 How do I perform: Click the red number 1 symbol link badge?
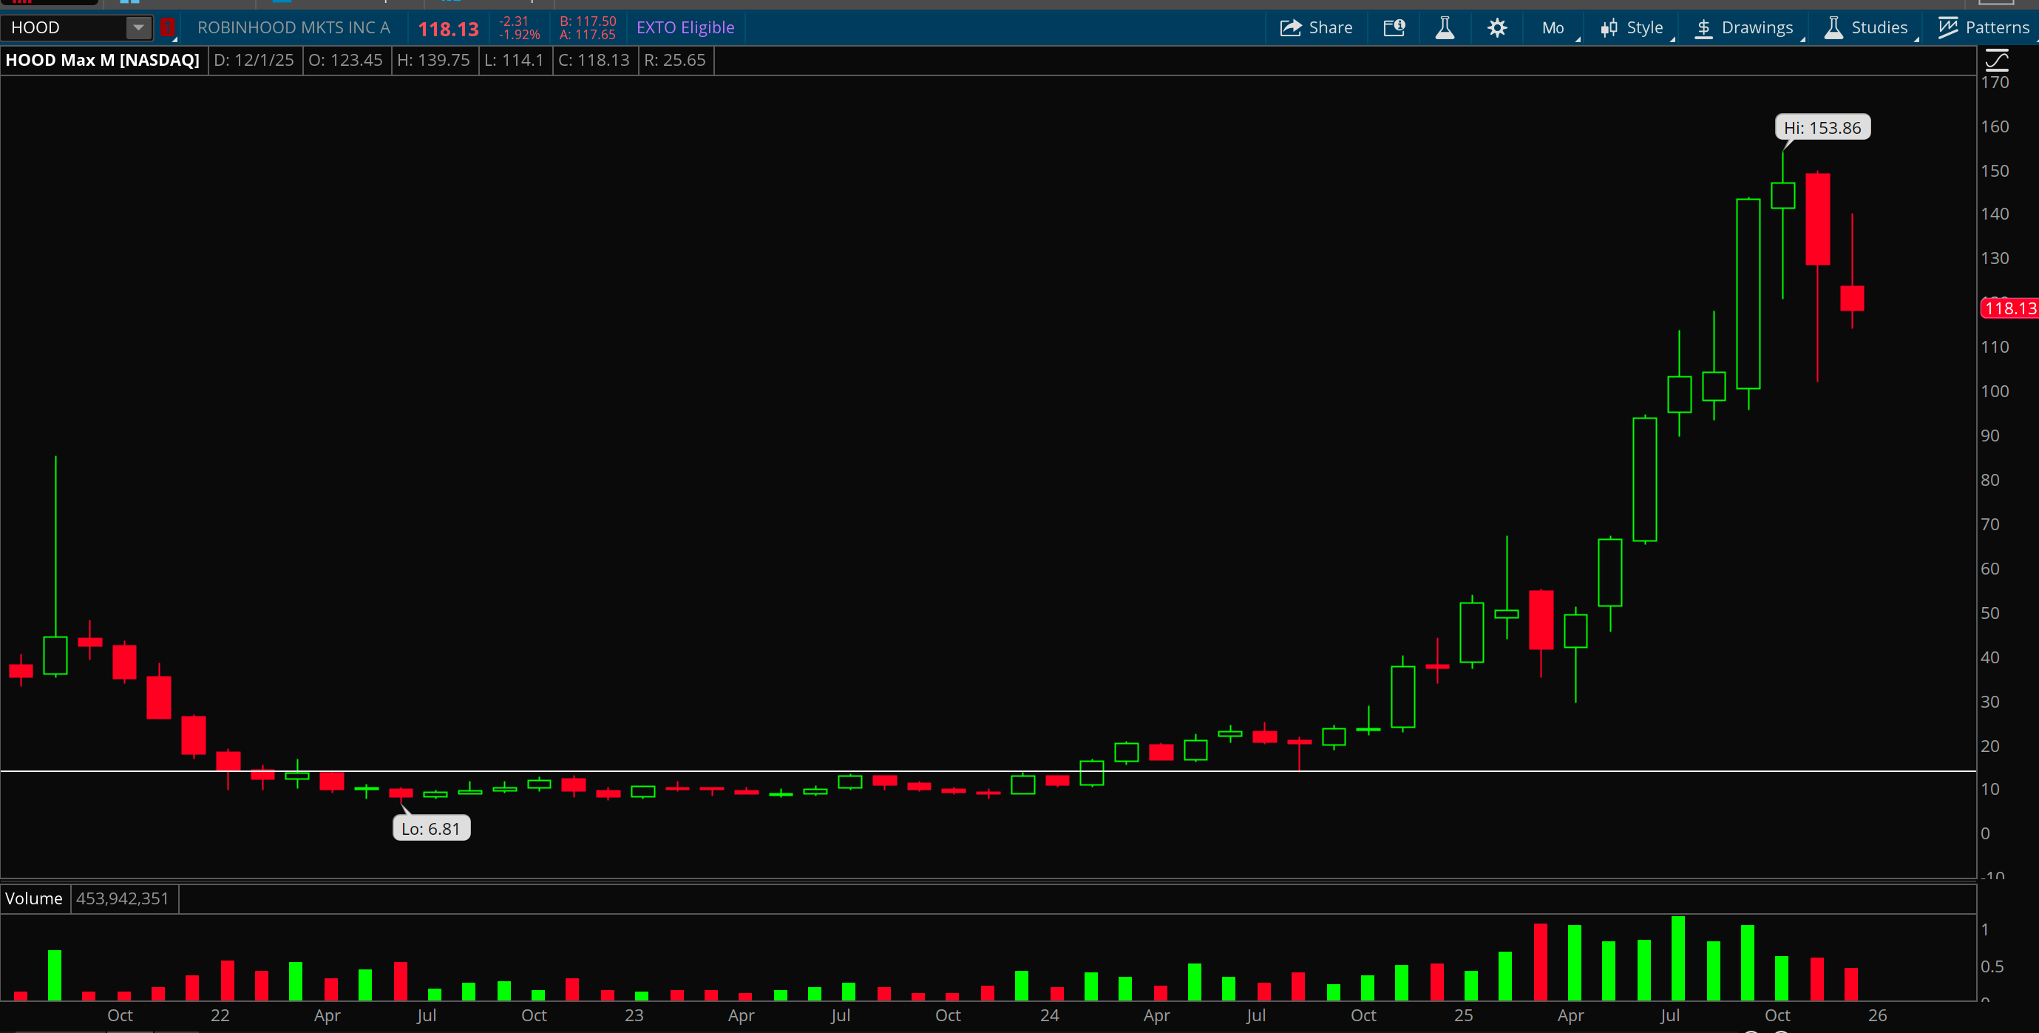pos(167,27)
